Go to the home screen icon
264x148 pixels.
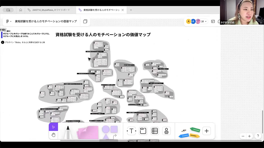click(x=20, y=10)
